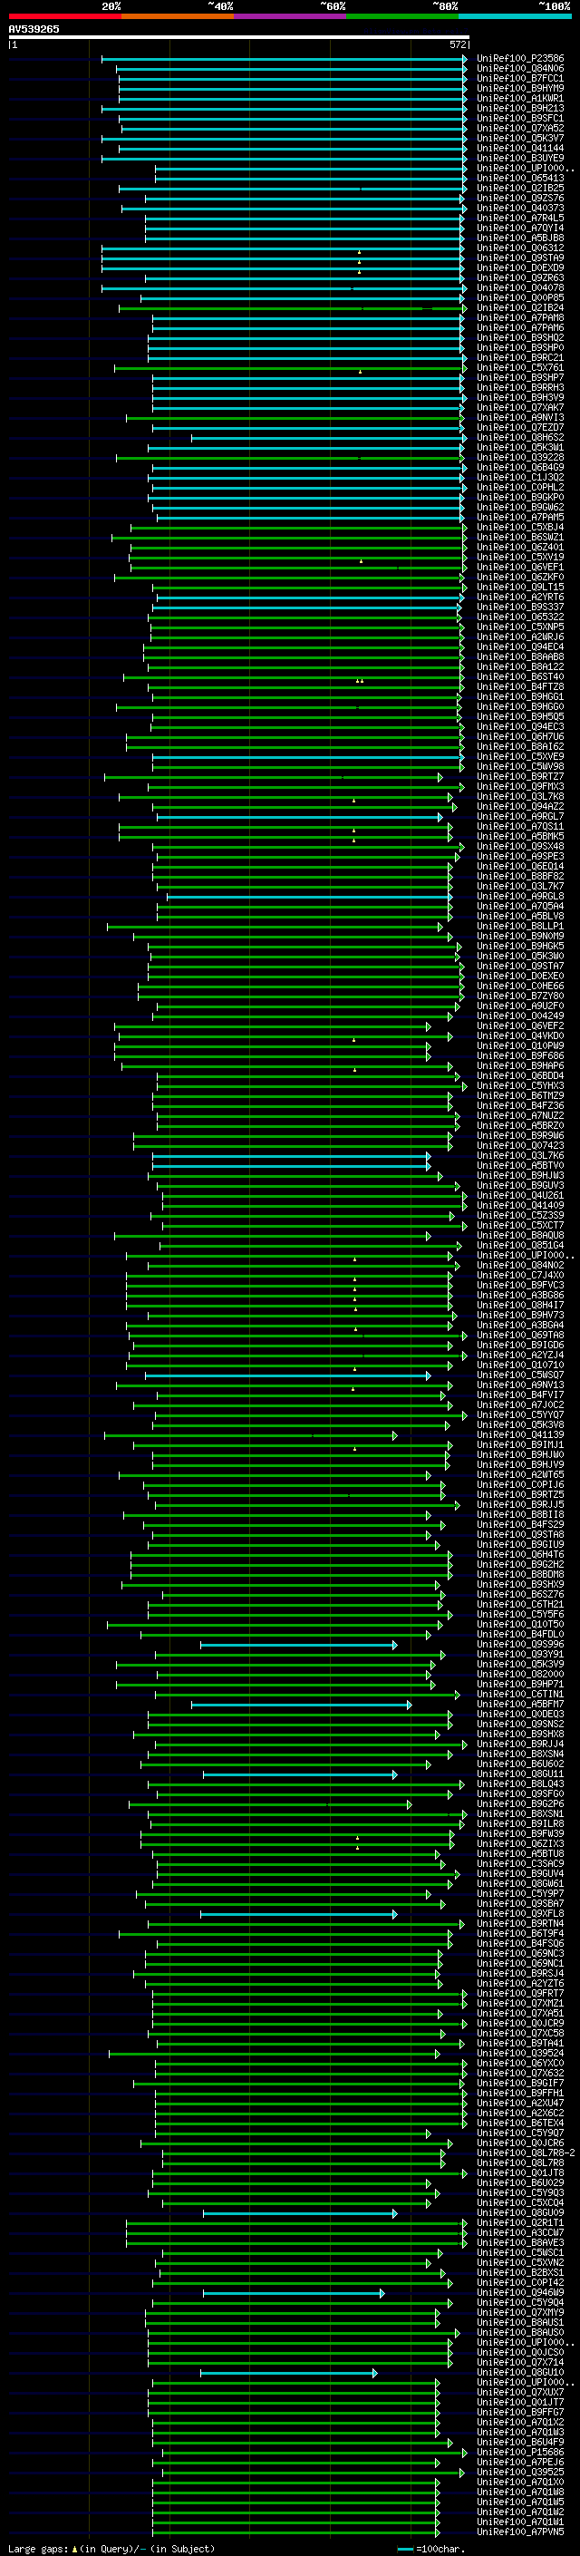580x2556 pixels.
Task: Click label UniRef100_Q10710
Action: (x=520, y=1365)
